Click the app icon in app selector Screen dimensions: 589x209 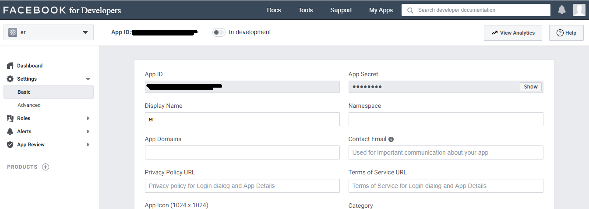pos(13,32)
